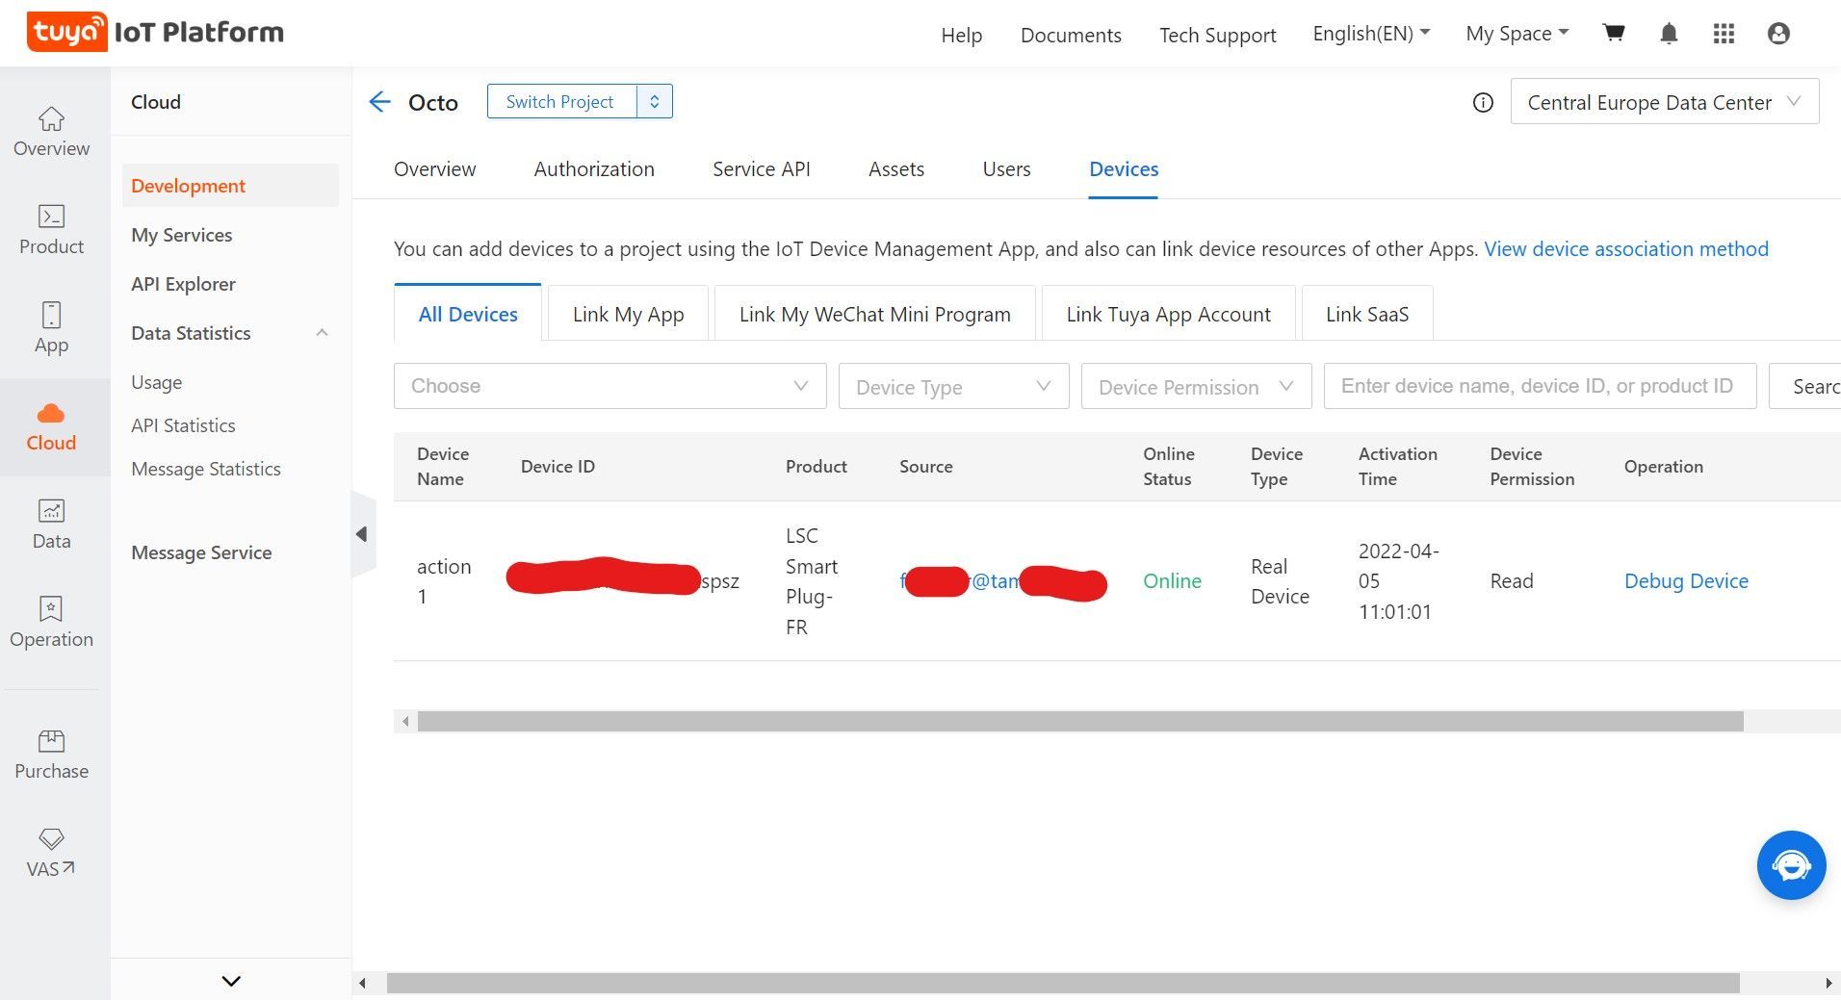Click the device table horizontal scrollbar
1841x1000 pixels.
(1080, 721)
